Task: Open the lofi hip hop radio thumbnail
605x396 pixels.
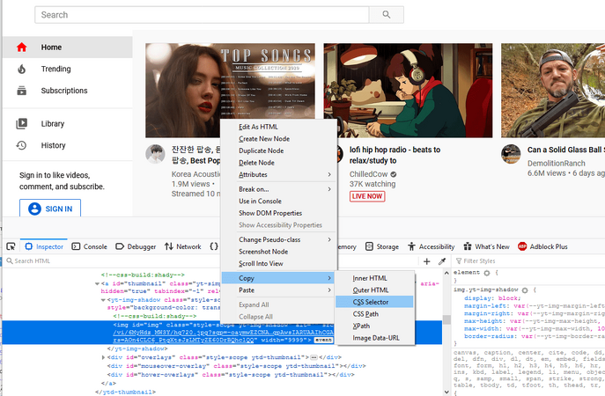Action: point(408,91)
